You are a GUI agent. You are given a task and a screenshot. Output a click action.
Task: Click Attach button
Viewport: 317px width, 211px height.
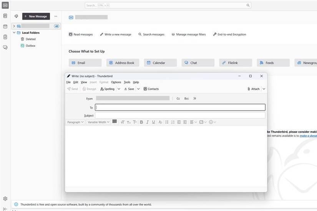pos(253,89)
